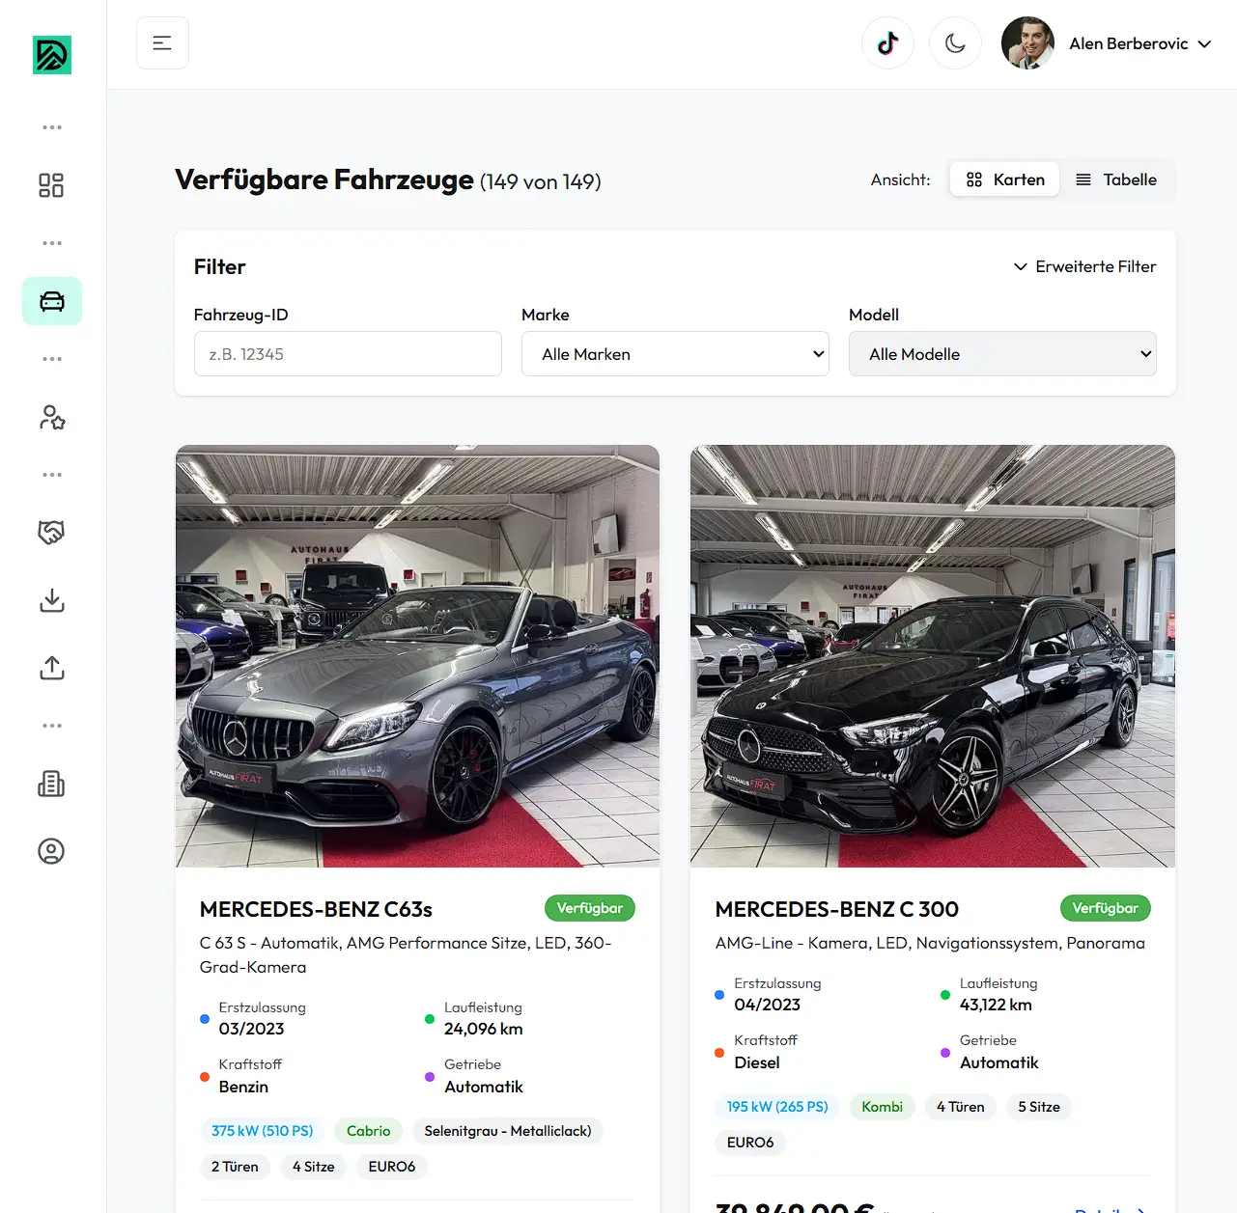This screenshot has width=1237, height=1213.
Task: Open the user favorites icon in sidebar
Action: 52,417
